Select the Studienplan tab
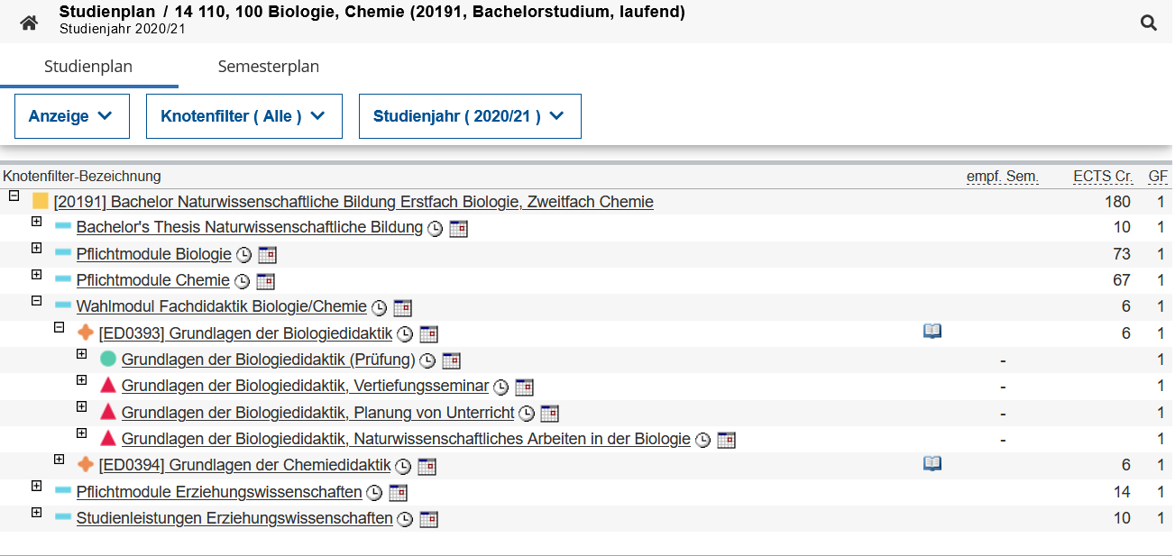The height and width of the screenshot is (556, 1175). click(x=88, y=67)
